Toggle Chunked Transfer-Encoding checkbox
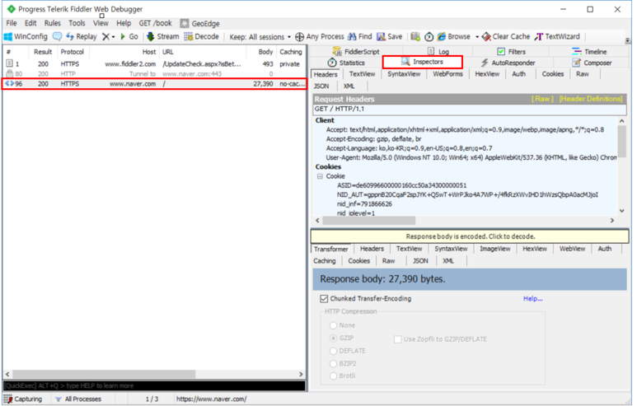Viewport: 637px width, 406px height. (324, 299)
